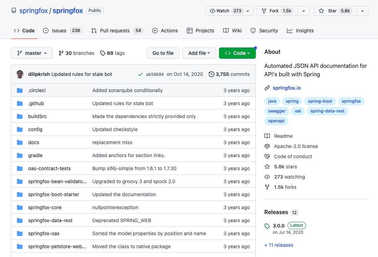Click the fork icon in Fork button
Image resolution: width=378 pixels, height=257 pixels.
pyautogui.click(x=264, y=11)
